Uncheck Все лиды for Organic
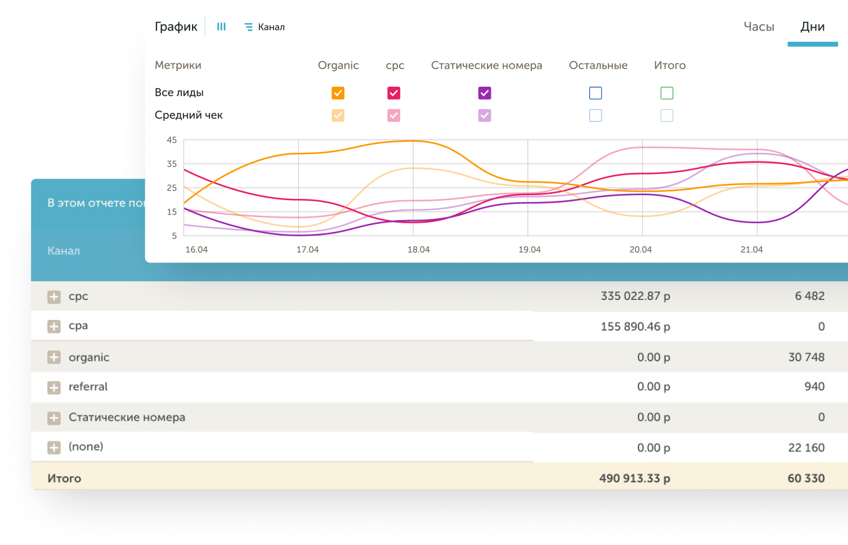The image size is (848, 545). click(x=338, y=93)
